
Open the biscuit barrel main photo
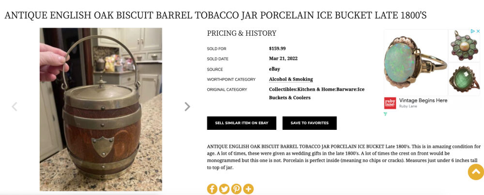click(101, 110)
